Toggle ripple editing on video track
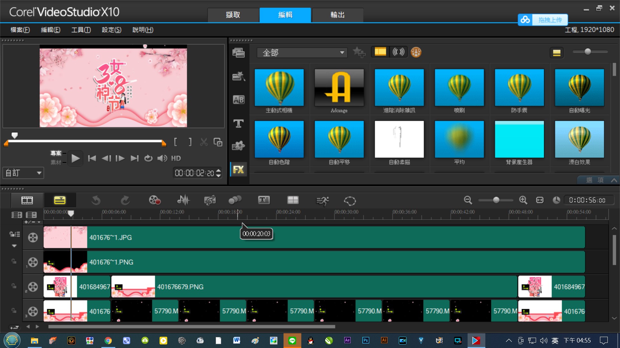Screen dimensions: 620x348 click(x=15, y=234)
